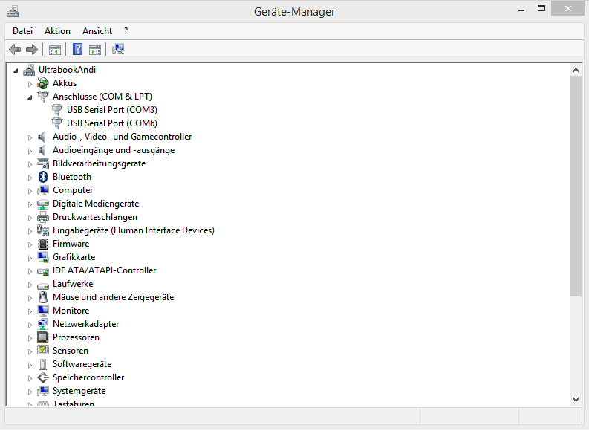
Task: Open the Datei menu
Action: click(x=23, y=31)
